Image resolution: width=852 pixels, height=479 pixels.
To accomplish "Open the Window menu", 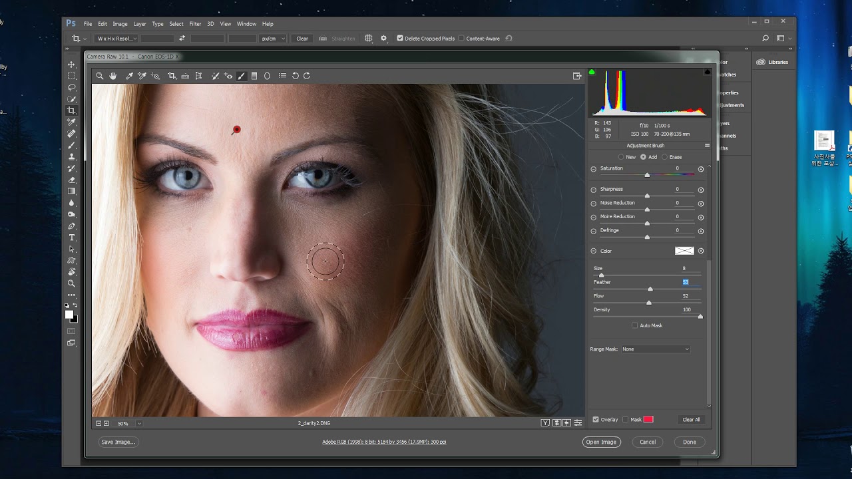I will [x=246, y=24].
